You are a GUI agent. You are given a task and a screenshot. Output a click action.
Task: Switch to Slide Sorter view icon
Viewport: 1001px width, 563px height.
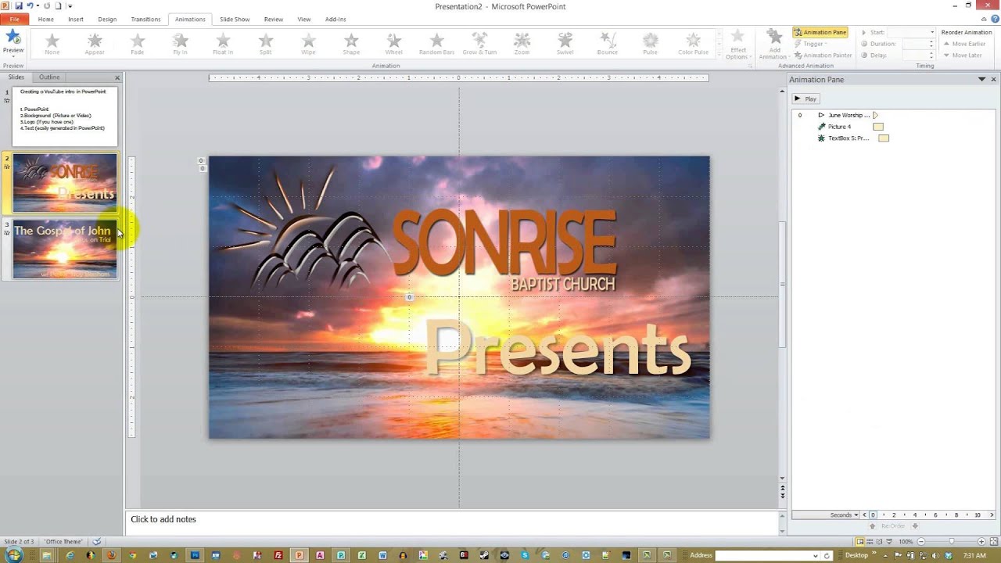click(x=870, y=541)
